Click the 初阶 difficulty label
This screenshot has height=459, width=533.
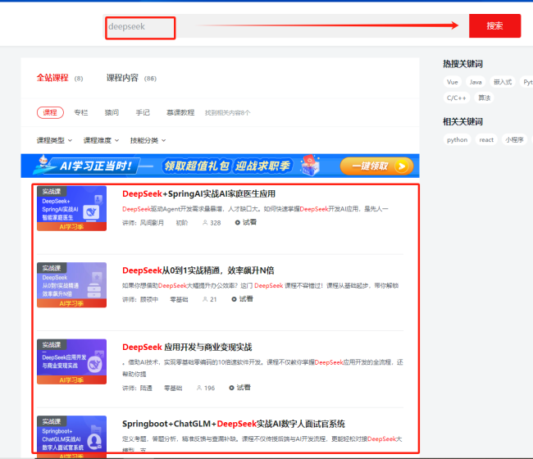pyautogui.click(x=182, y=223)
